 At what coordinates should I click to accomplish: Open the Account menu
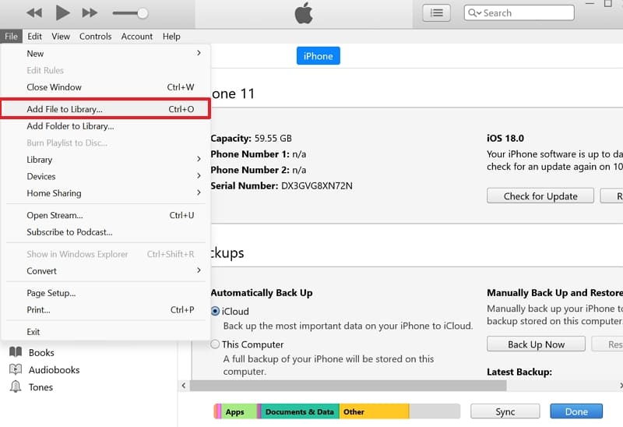point(137,36)
